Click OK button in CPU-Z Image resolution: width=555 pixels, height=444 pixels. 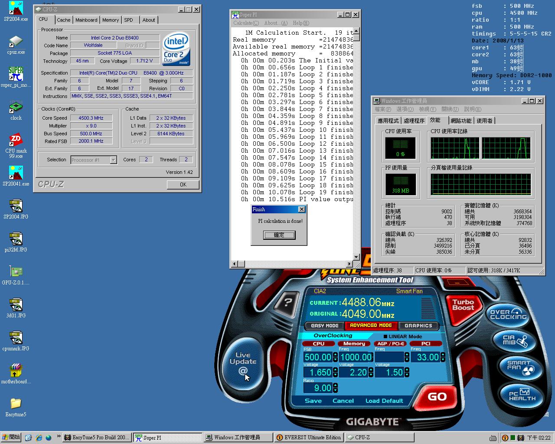(183, 185)
